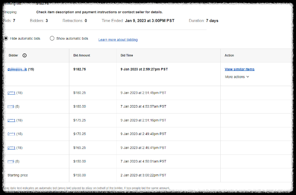Click the shipping details notice text
This screenshot has width=296, height=195.
coord(99,12)
